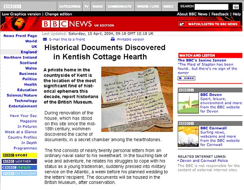Switch to Low Graphics version

pyautogui.click(x=21, y=14)
